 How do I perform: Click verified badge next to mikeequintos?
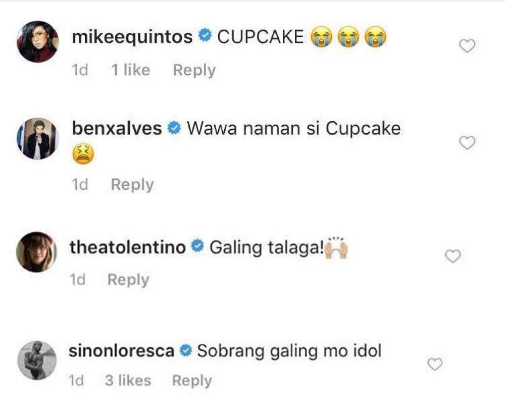click(205, 37)
